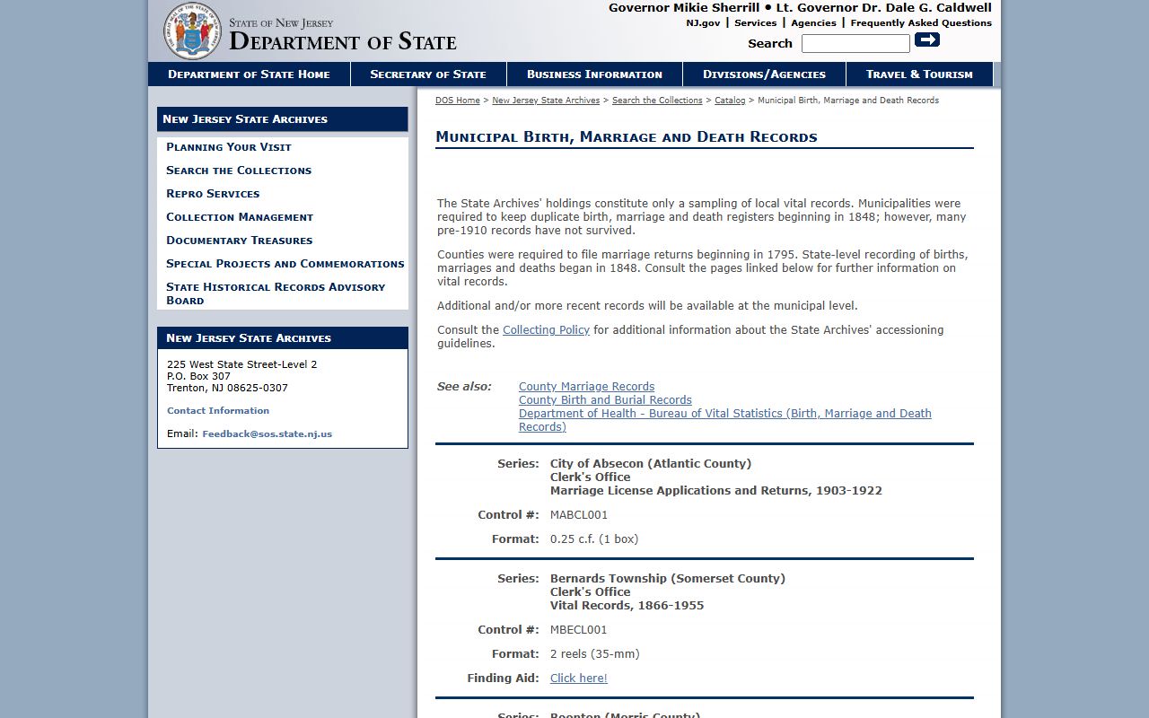
Task: Open Frequently Asked Questions link
Action: tap(921, 23)
